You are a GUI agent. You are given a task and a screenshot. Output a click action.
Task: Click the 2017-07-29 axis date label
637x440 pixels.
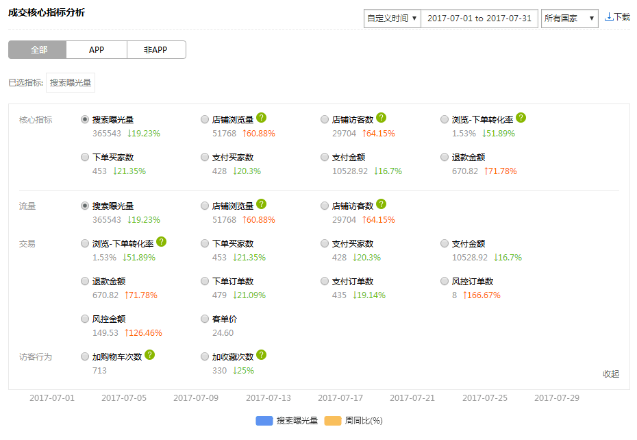557,398
